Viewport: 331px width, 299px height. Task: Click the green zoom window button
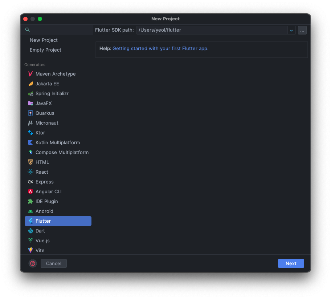pyautogui.click(x=40, y=19)
